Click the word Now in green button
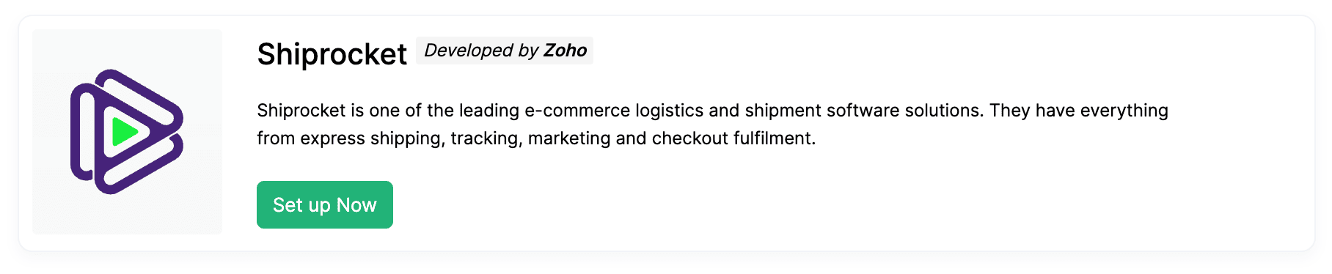 click(356, 205)
